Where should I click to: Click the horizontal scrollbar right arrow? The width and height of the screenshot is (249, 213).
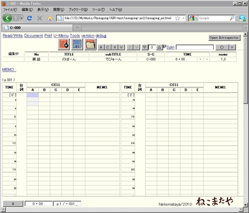pos(241,210)
